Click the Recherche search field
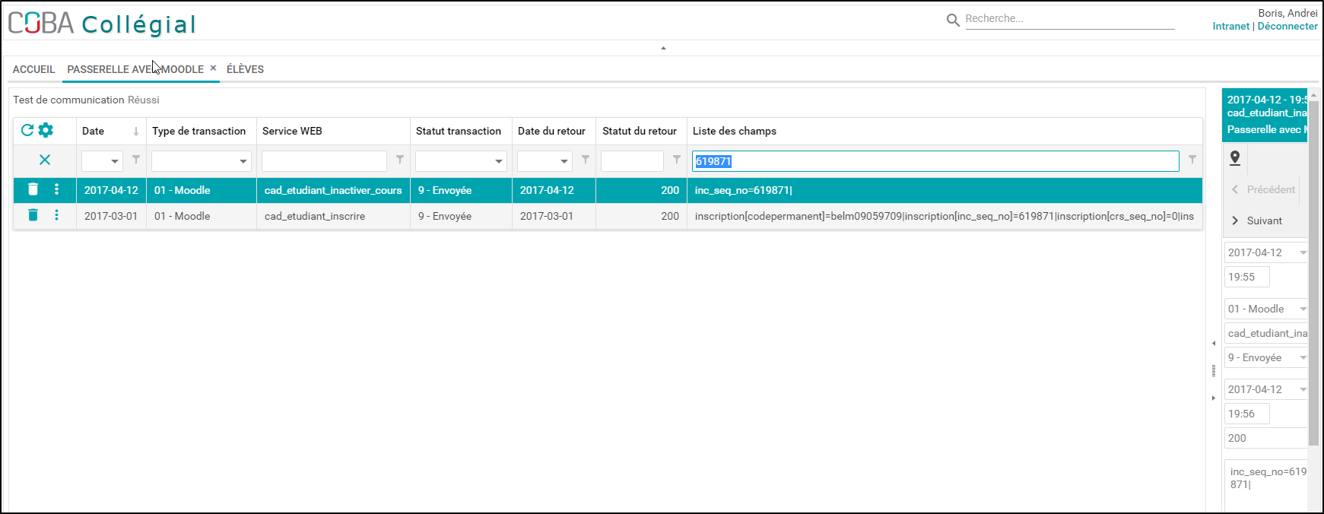 pyautogui.click(x=1068, y=19)
